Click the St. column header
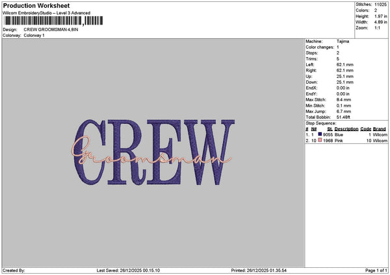 330,129
